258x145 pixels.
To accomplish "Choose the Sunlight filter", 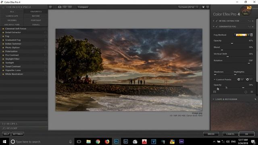I will (x=10, y=63).
